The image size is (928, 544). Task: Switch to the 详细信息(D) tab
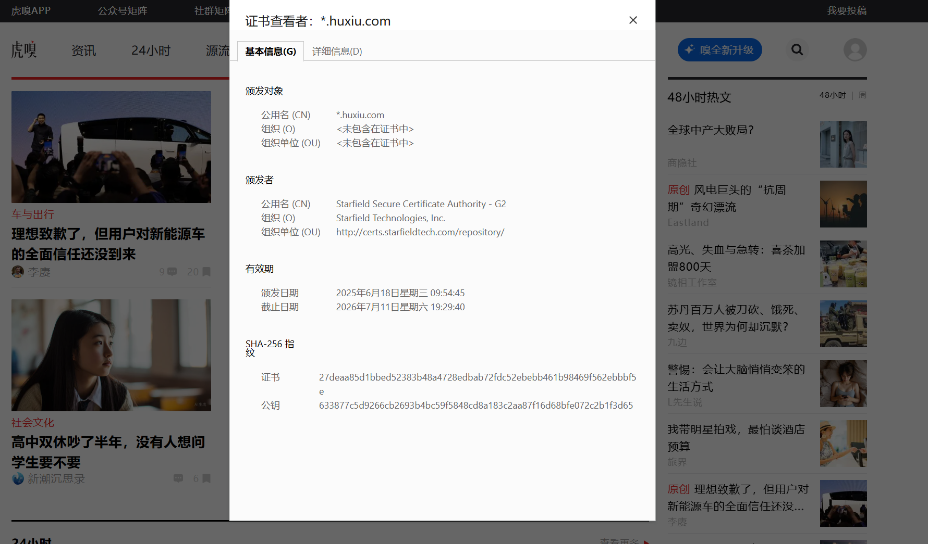click(337, 52)
